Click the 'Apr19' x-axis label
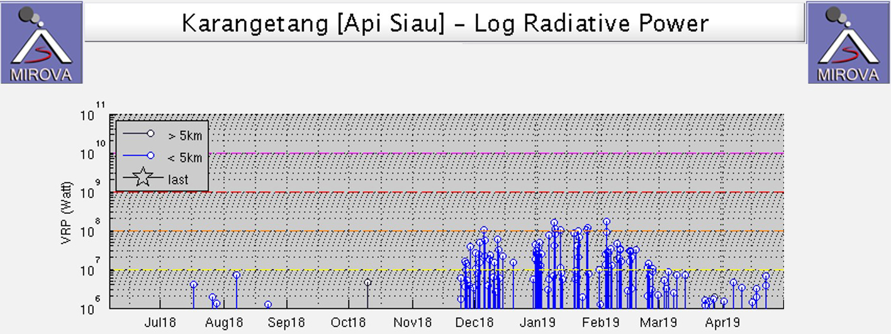The width and height of the screenshot is (891, 334). (x=722, y=323)
